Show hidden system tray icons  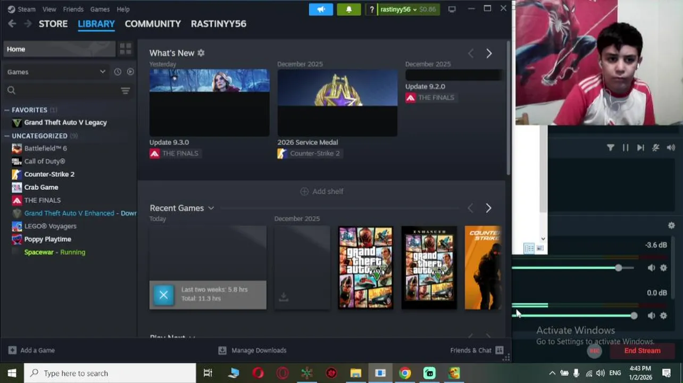point(552,373)
